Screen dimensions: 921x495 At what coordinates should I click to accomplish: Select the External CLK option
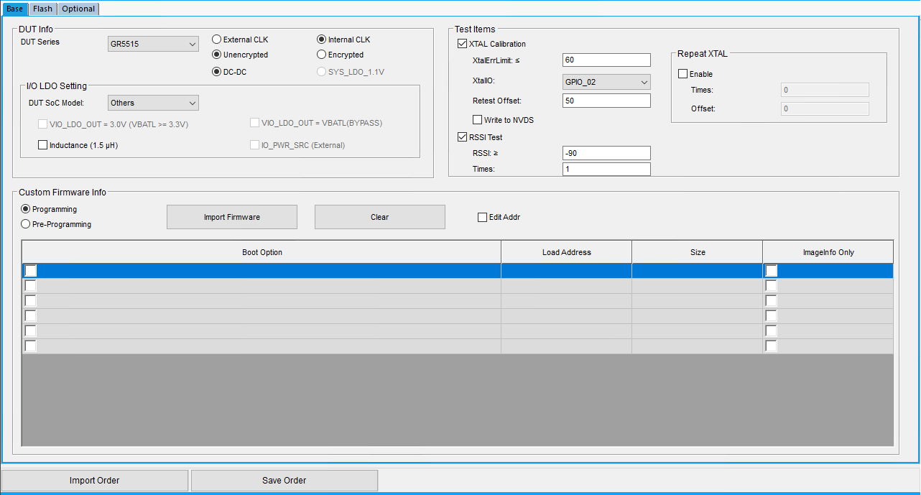(216, 40)
